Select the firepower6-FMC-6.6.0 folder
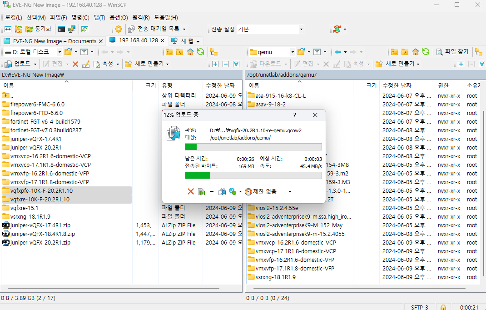Screen dimensions: 486x310 [x=37, y=104]
